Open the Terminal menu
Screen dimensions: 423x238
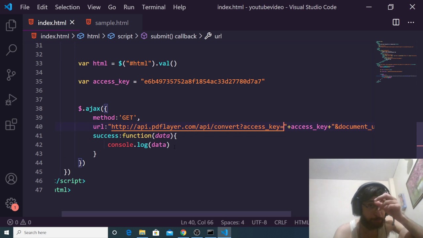[154, 7]
